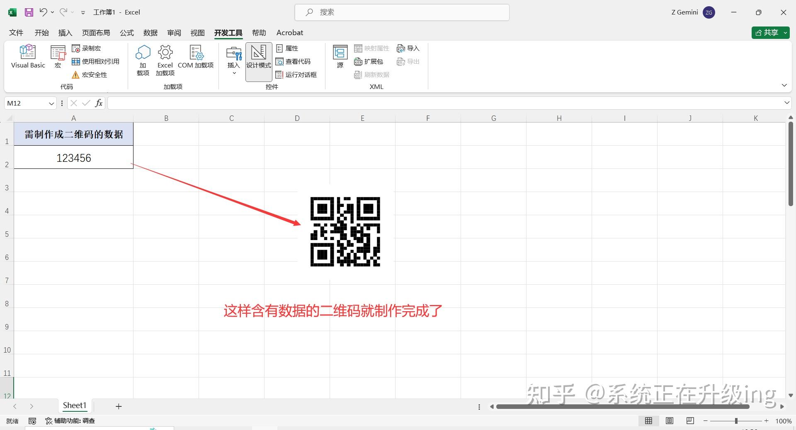Screen dimensions: 796x430
Task: Show the next sheet tab
Action: [32, 406]
